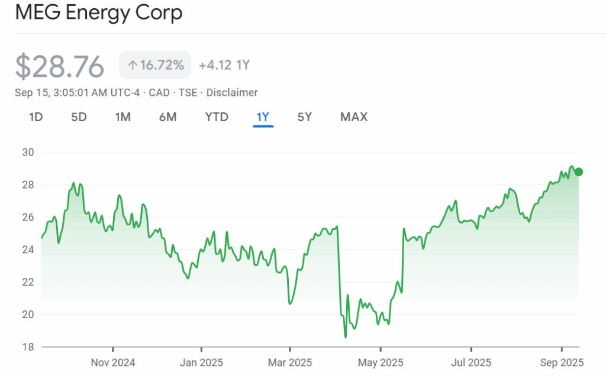Click the 16.72% change badge
Viewport: 606px width, 376px height.
[x=156, y=66]
